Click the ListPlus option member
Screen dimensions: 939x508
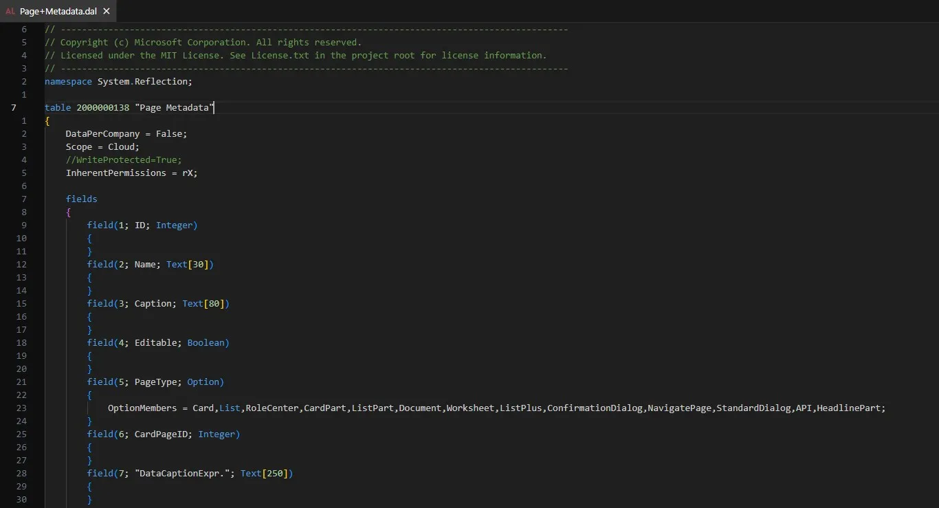pyautogui.click(x=520, y=408)
